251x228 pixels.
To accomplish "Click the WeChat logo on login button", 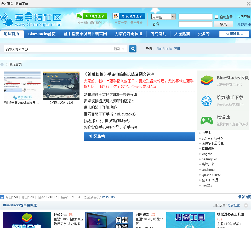I will point(79,16).
